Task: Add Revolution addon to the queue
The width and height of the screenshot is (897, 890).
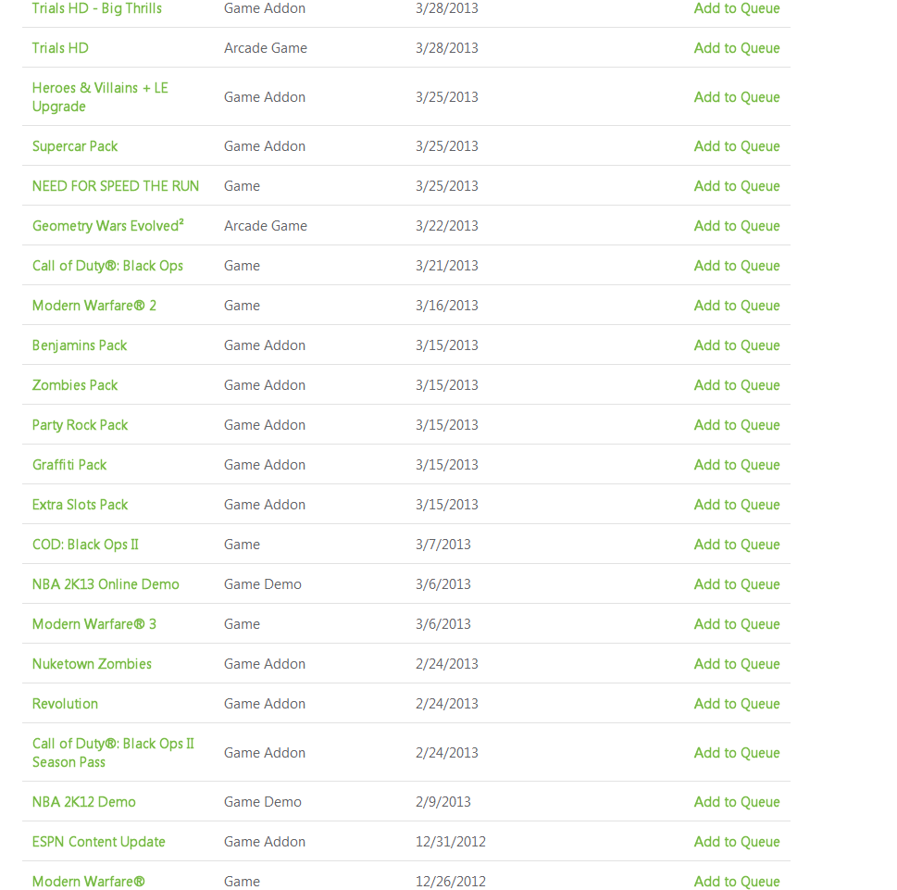Action: pyautogui.click(x=737, y=703)
